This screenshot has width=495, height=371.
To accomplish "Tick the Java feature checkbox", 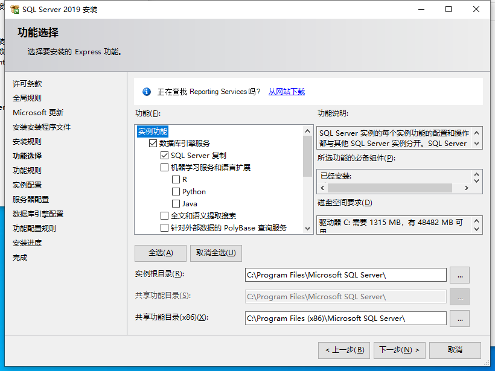I will click(176, 204).
